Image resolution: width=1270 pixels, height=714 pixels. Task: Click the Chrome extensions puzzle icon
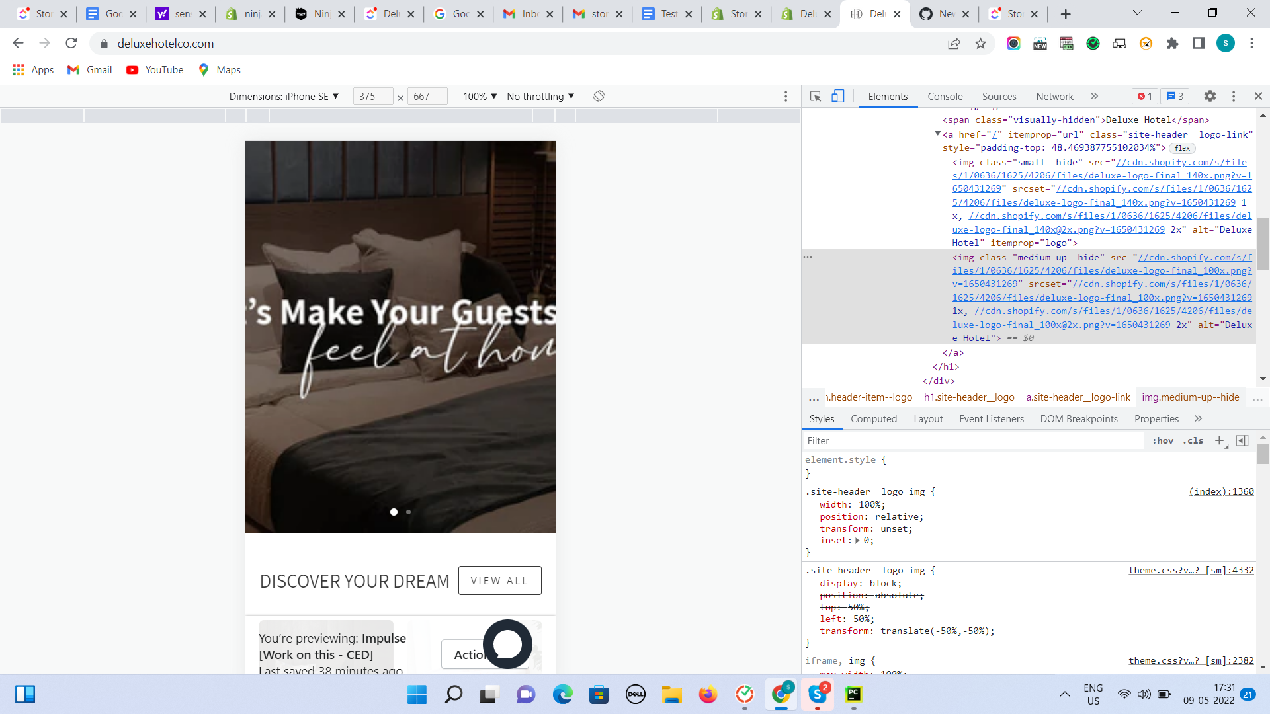pos(1172,44)
